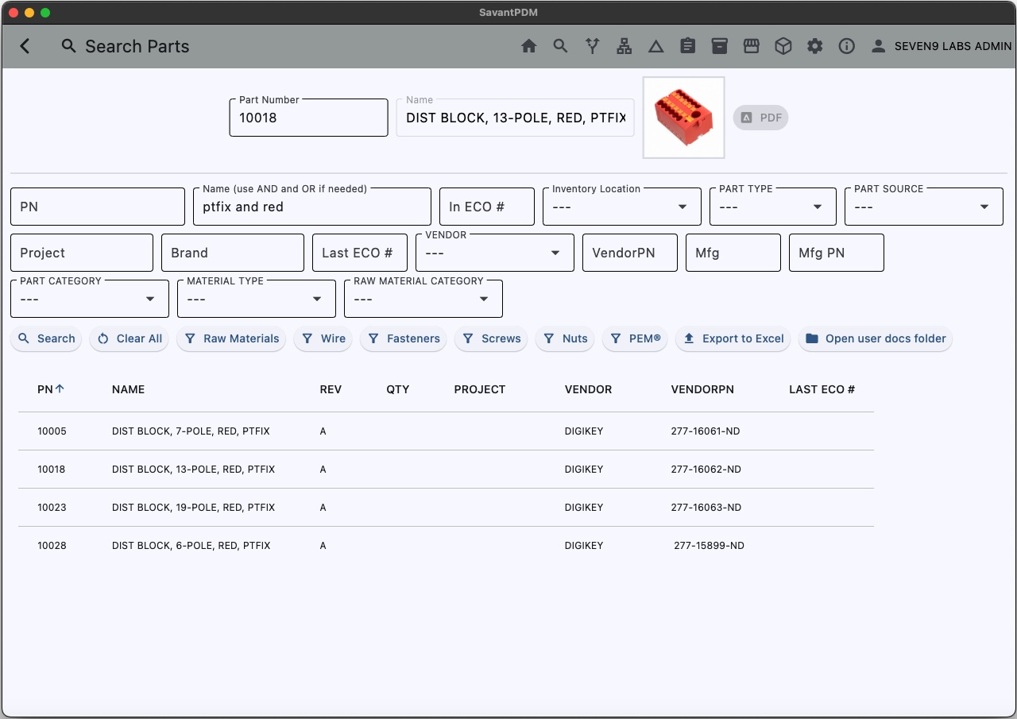Expand the Inventory Location dropdown

pos(621,207)
